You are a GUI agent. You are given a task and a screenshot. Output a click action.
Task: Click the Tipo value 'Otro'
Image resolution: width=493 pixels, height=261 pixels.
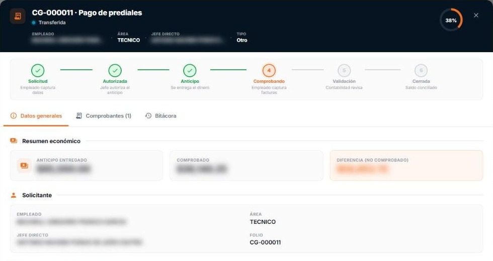pos(242,40)
